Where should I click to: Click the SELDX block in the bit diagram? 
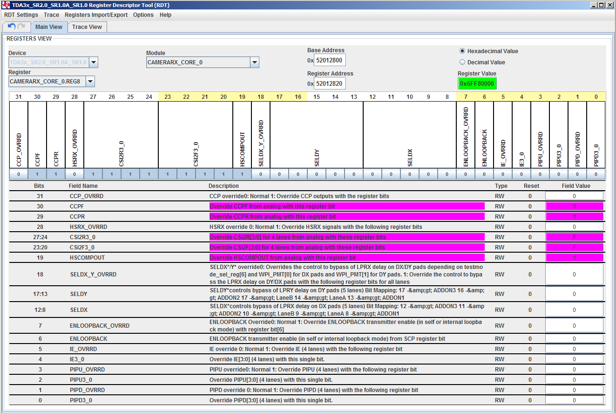[410, 135]
